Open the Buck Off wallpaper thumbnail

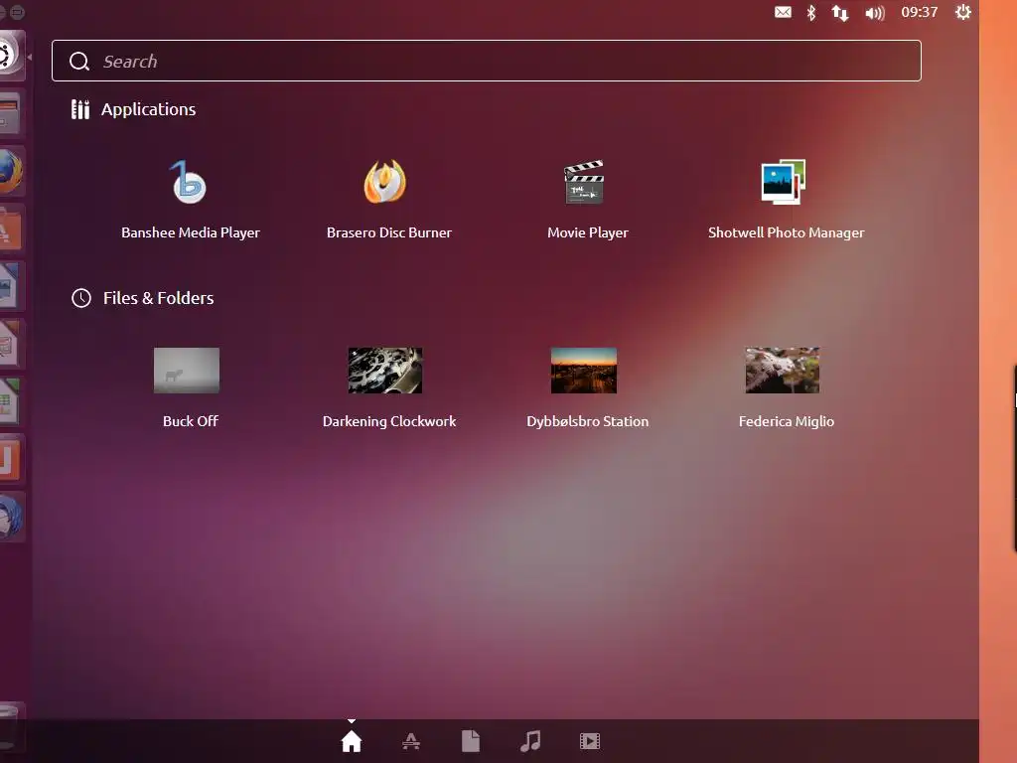tap(187, 371)
